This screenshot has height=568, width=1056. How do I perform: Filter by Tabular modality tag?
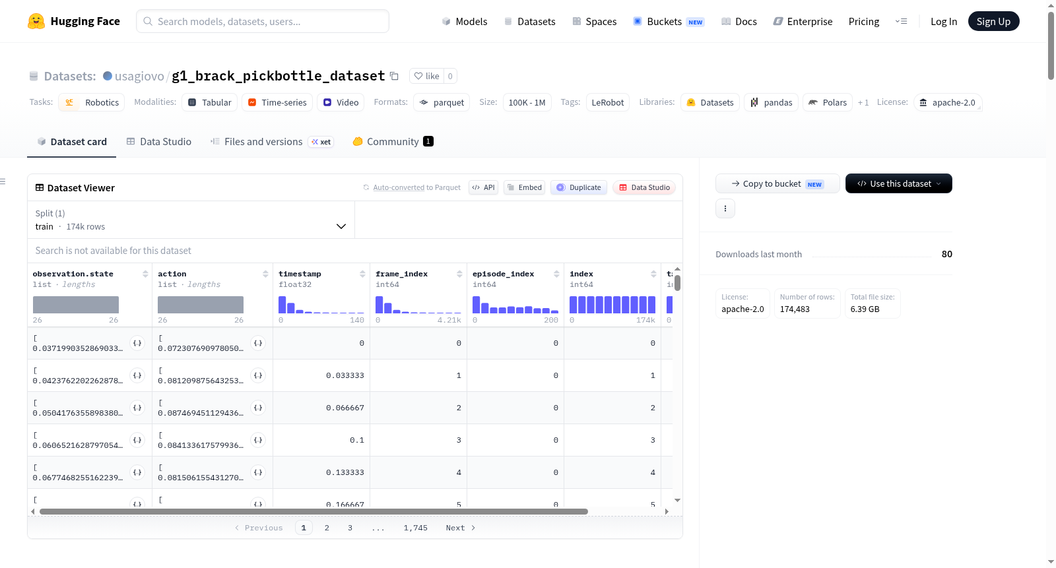pyautogui.click(x=210, y=102)
